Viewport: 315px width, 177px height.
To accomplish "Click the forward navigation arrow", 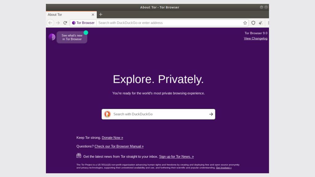I will [58, 23].
